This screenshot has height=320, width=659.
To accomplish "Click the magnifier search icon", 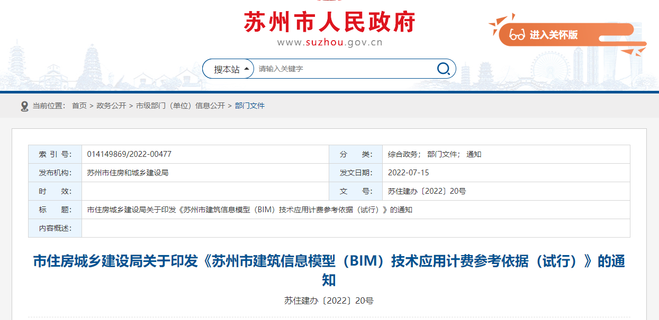I will coord(444,69).
